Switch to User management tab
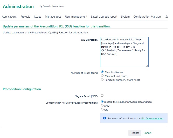The image size is (173, 138). [76, 17]
